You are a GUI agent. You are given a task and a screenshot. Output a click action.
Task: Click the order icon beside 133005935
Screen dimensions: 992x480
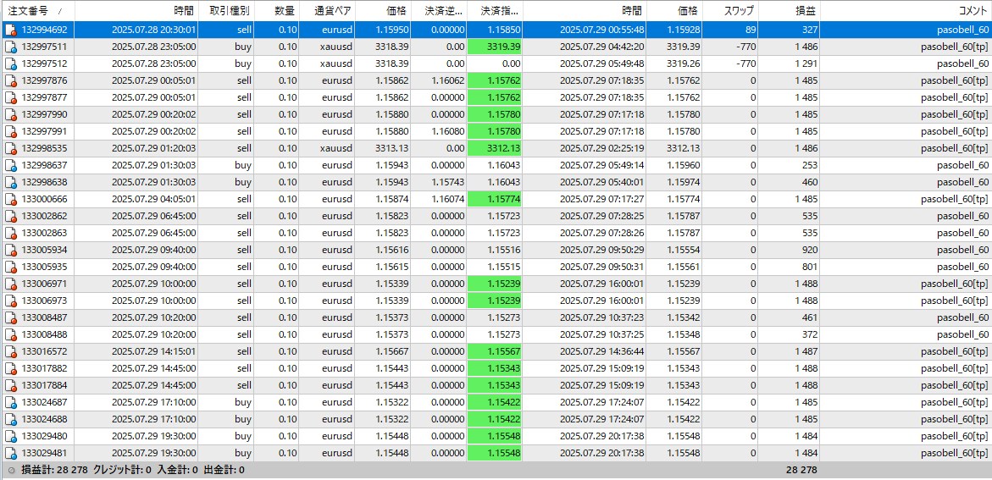(x=10, y=267)
